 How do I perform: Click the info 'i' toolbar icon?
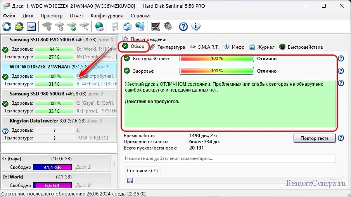coord(196,27)
